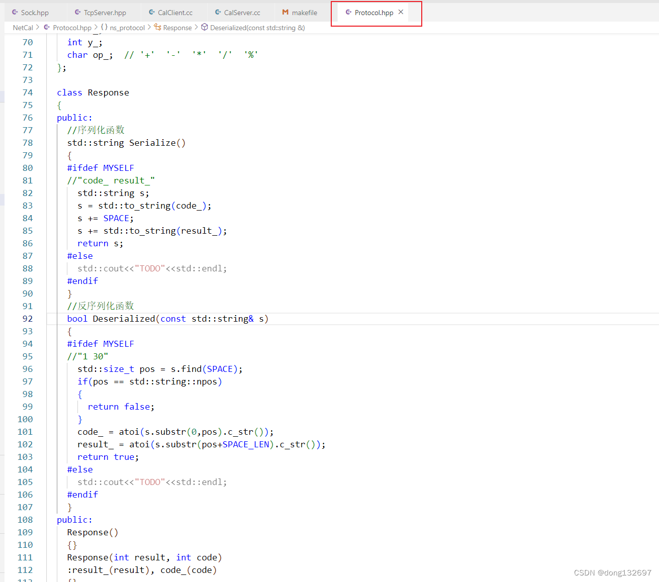The image size is (659, 582).
Task: Click 'std::size_t pos = s.find(SPACE);' line
Action: [160, 369]
